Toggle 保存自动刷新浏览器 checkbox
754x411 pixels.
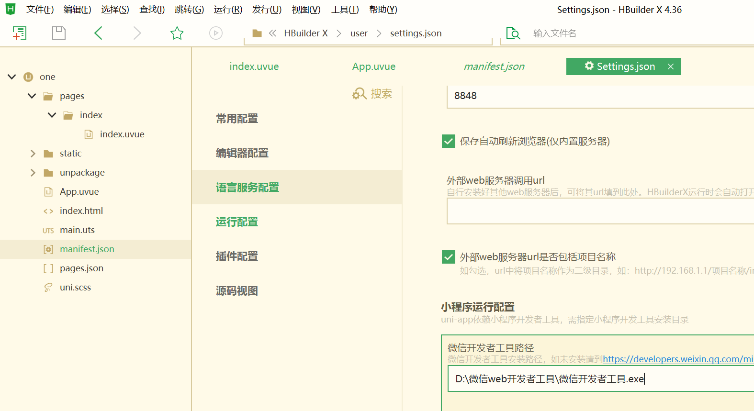click(x=449, y=141)
